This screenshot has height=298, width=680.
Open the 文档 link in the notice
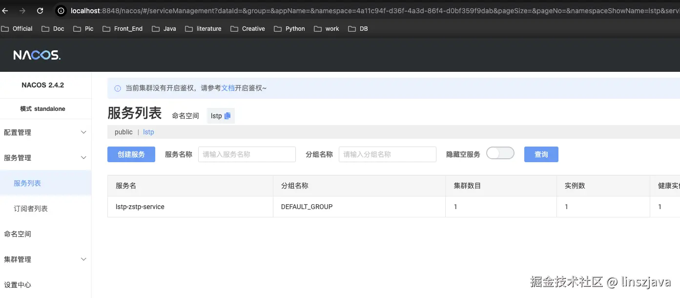pos(228,88)
